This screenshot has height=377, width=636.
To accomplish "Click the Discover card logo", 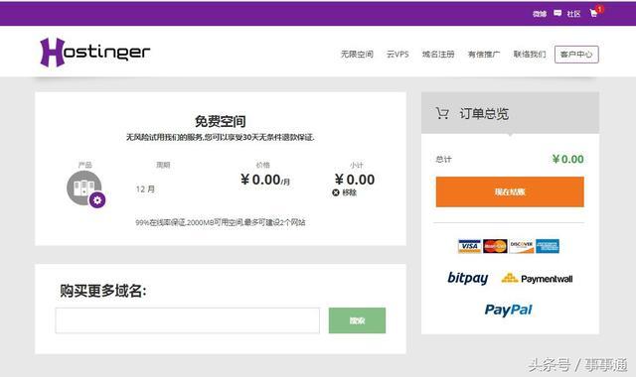I will click(522, 246).
